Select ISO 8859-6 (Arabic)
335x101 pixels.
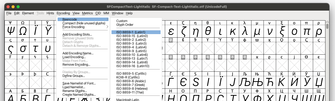click(136, 81)
